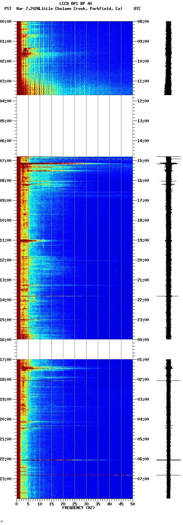Select the early-morning spectrogram segment before 04:00 PST
This screenshot has width=183, height=525.
(x=75, y=58)
